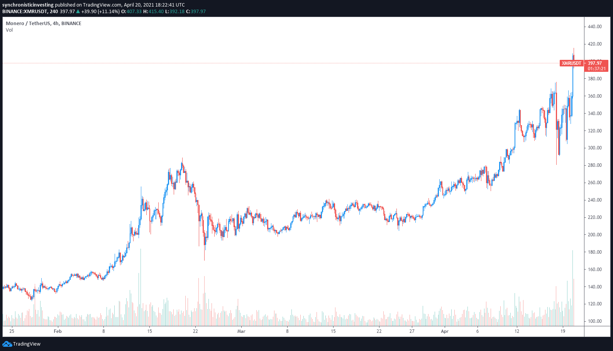Click the 200.00 price axis label
Viewport: 613px width, 351px height.
click(x=594, y=235)
